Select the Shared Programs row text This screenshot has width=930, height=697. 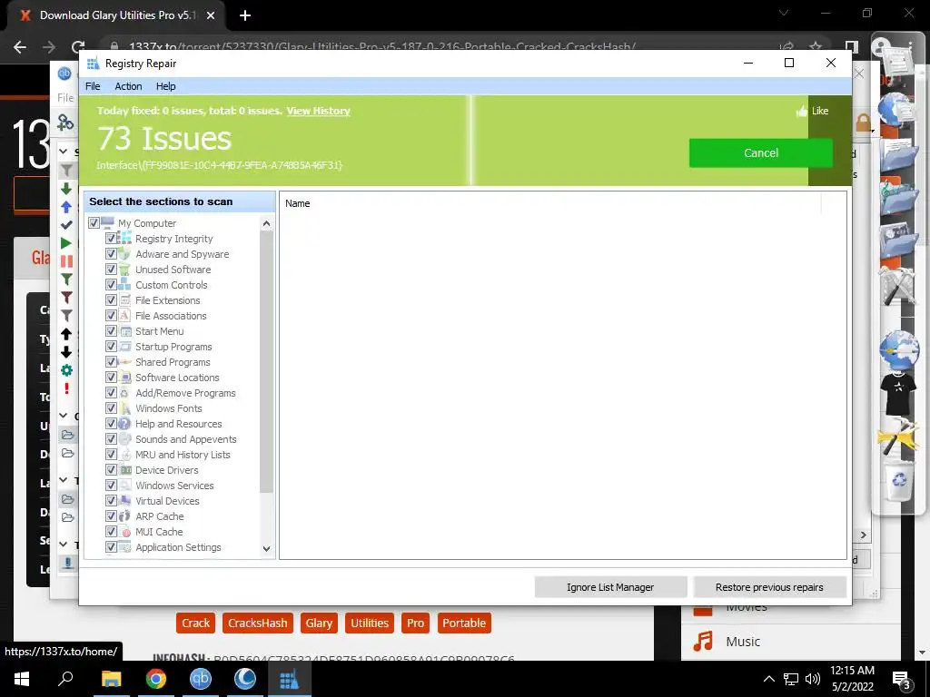[x=173, y=361]
